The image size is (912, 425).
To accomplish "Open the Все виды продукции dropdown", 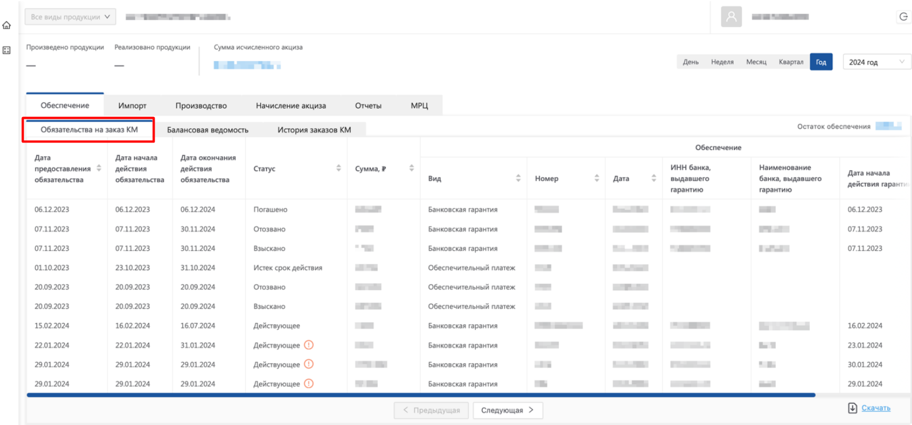I will [70, 17].
